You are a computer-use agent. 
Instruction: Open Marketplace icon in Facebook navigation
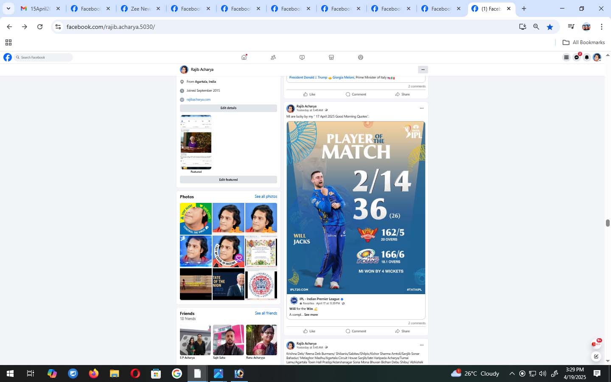coord(331,57)
